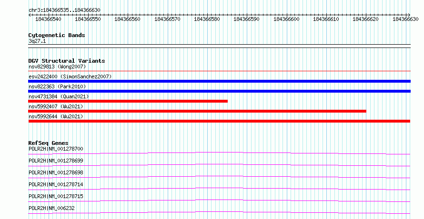Viewport: 424px width, 219px height.
Task: Open transcript POLR2H|NM_001278698 label
Action: coord(56,172)
